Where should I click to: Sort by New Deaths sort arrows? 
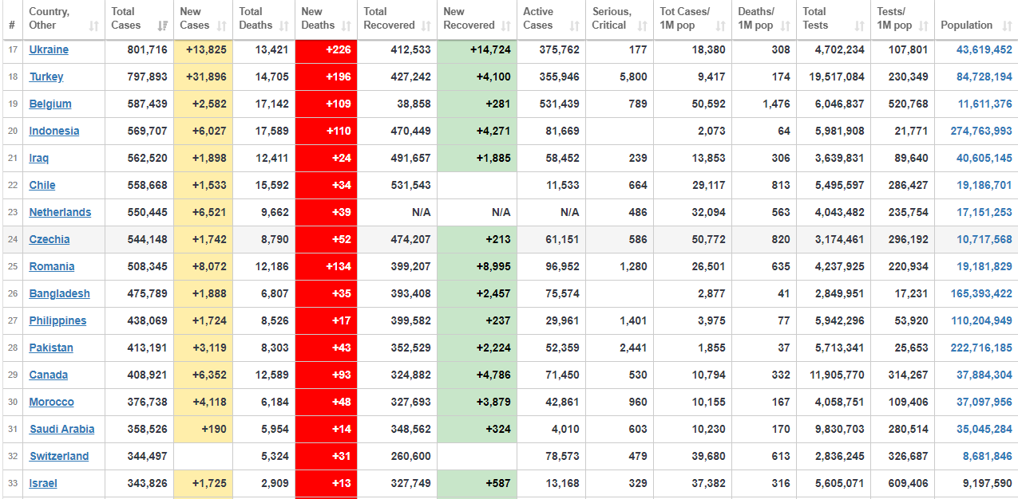point(347,26)
